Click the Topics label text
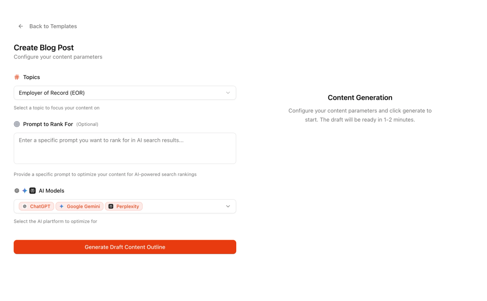 (x=32, y=77)
